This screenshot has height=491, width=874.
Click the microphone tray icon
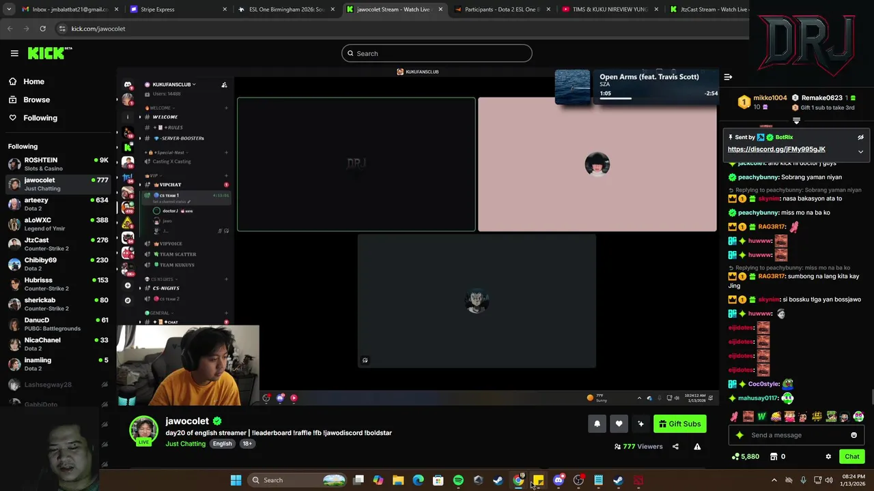pyautogui.click(x=803, y=480)
